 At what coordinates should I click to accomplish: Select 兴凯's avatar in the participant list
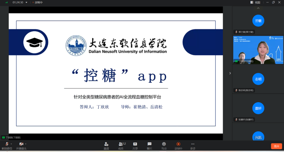[x=258, y=137]
